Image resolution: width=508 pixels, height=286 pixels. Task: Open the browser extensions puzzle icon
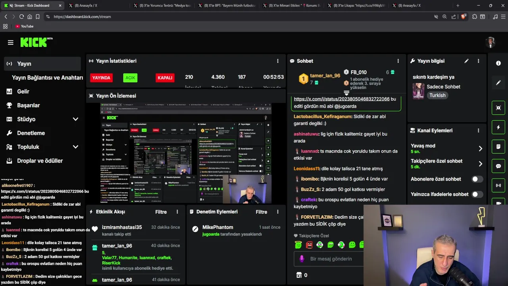(x=475, y=17)
